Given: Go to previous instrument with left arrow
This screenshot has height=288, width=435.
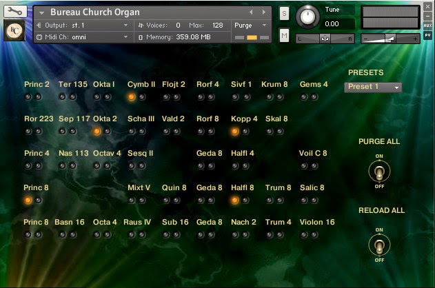Looking at the screenshot, I should [x=251, y=12].
